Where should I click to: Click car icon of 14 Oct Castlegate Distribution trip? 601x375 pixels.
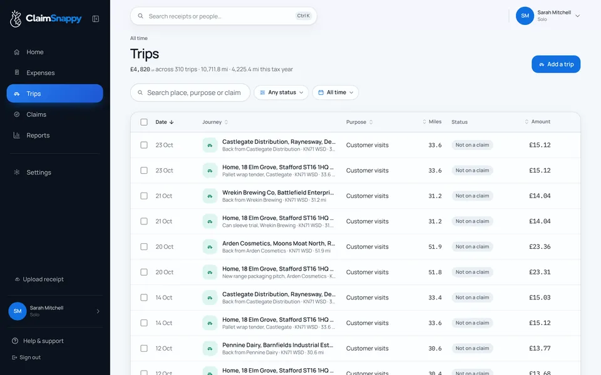pyautogui.click(x=210, y=297)
